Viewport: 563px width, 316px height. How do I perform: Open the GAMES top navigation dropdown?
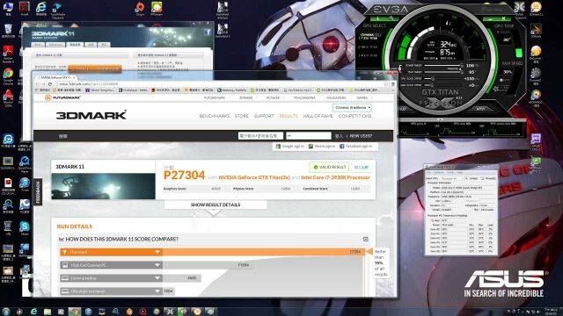(363, 97)
